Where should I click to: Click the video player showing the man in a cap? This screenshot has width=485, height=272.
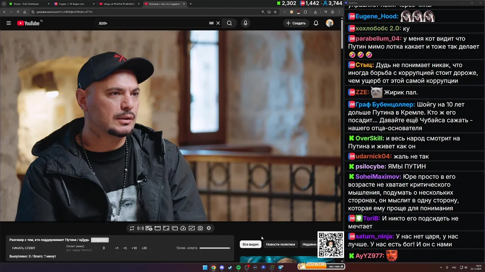coord(171,126)
